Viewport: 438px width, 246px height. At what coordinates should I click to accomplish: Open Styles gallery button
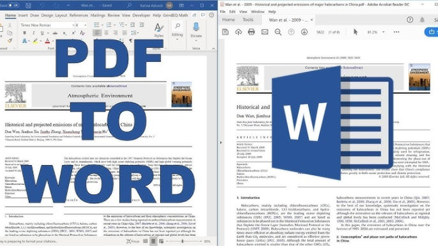click(158, 30)
